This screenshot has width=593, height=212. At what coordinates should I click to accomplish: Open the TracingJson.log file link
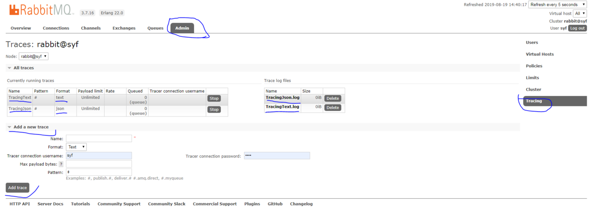[282, 97]
